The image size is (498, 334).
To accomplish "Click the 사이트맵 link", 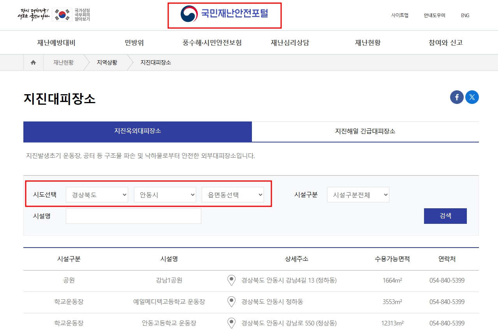I will [x=399, y=15].
